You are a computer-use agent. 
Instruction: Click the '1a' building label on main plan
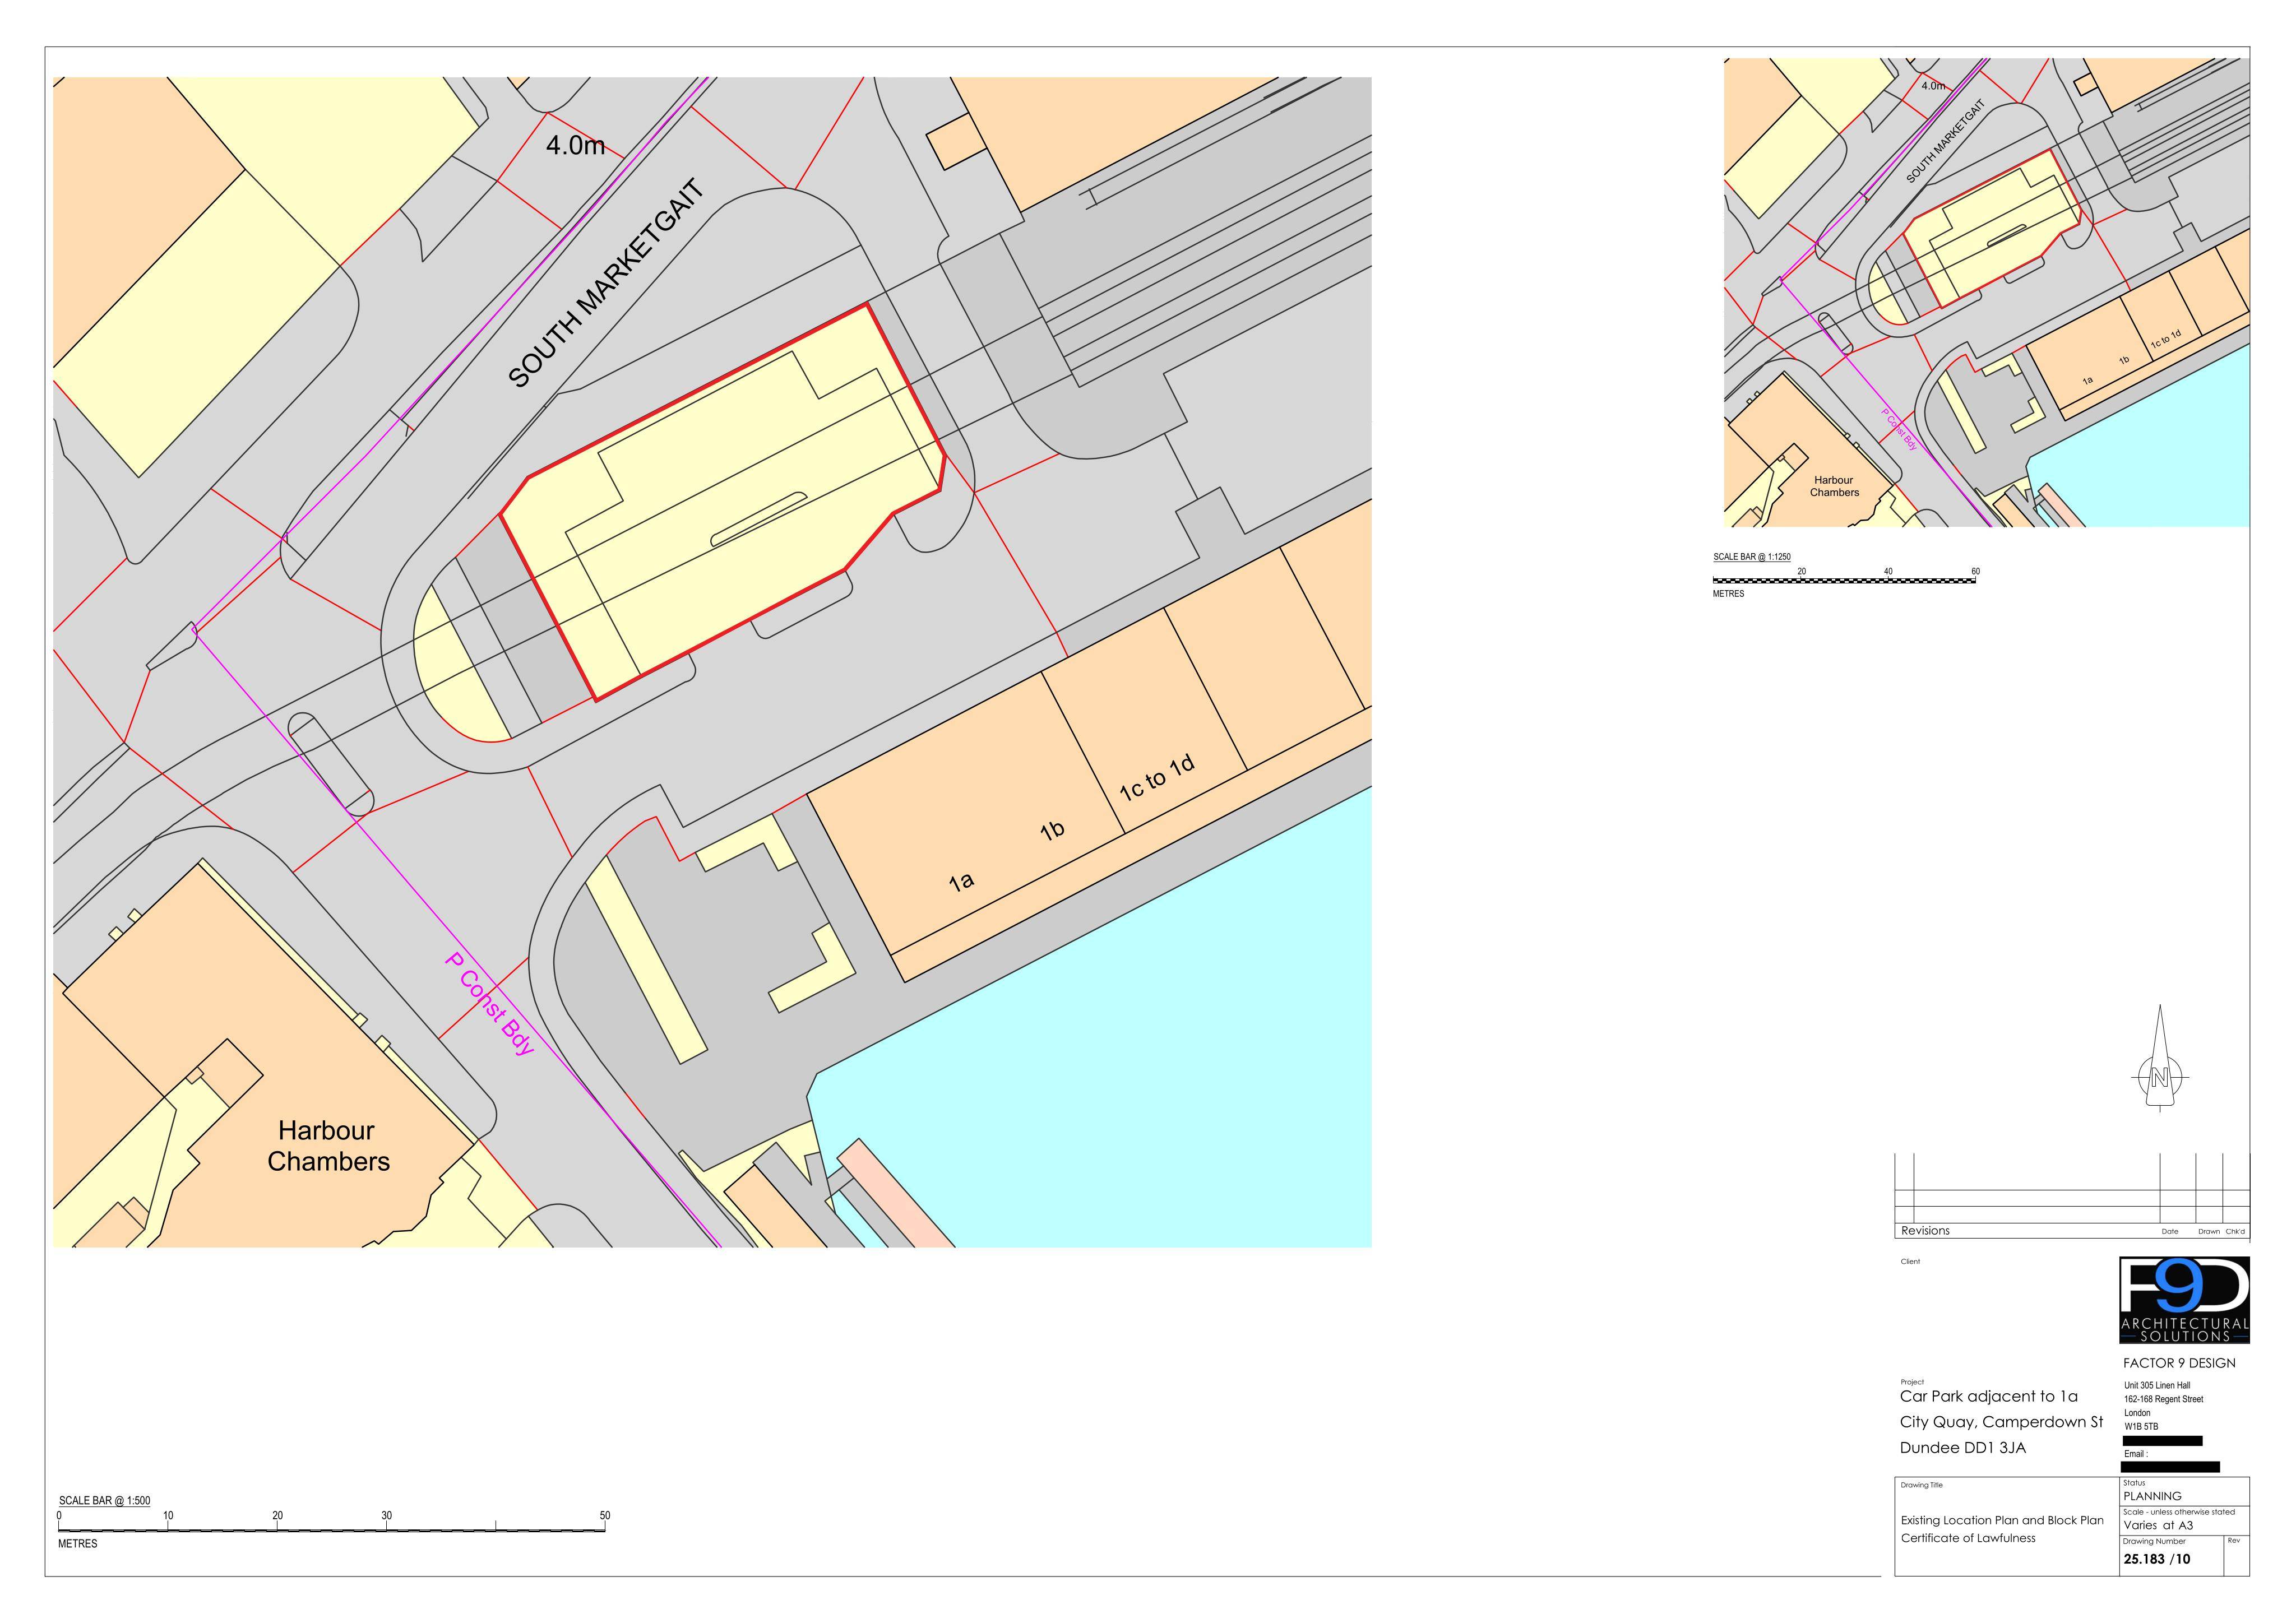961,882
